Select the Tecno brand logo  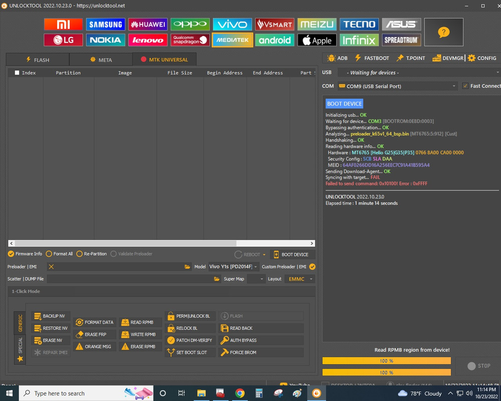(359, 24)
